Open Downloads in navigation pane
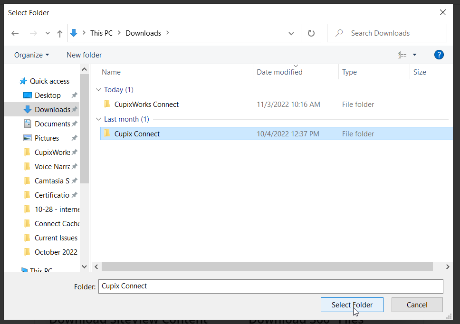 52,110
